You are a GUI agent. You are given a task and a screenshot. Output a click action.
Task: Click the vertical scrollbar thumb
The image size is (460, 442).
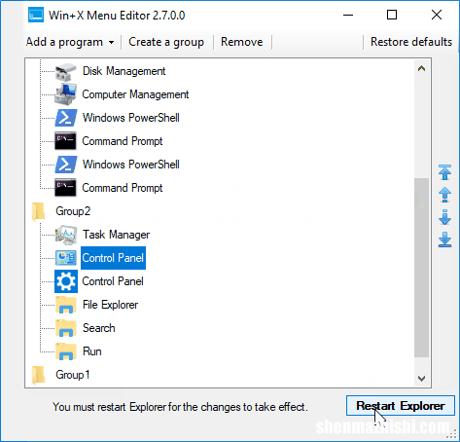coord(421,268)
